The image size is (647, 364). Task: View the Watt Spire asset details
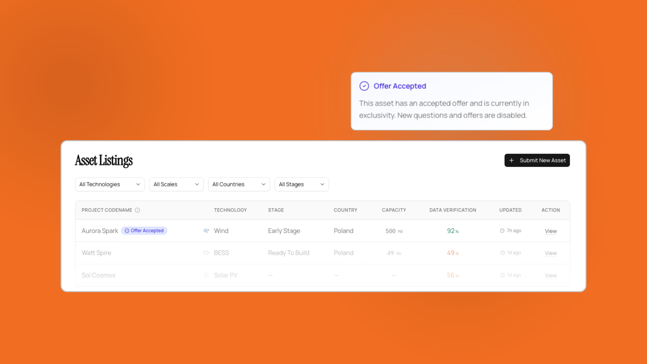(x=551, y=253)
